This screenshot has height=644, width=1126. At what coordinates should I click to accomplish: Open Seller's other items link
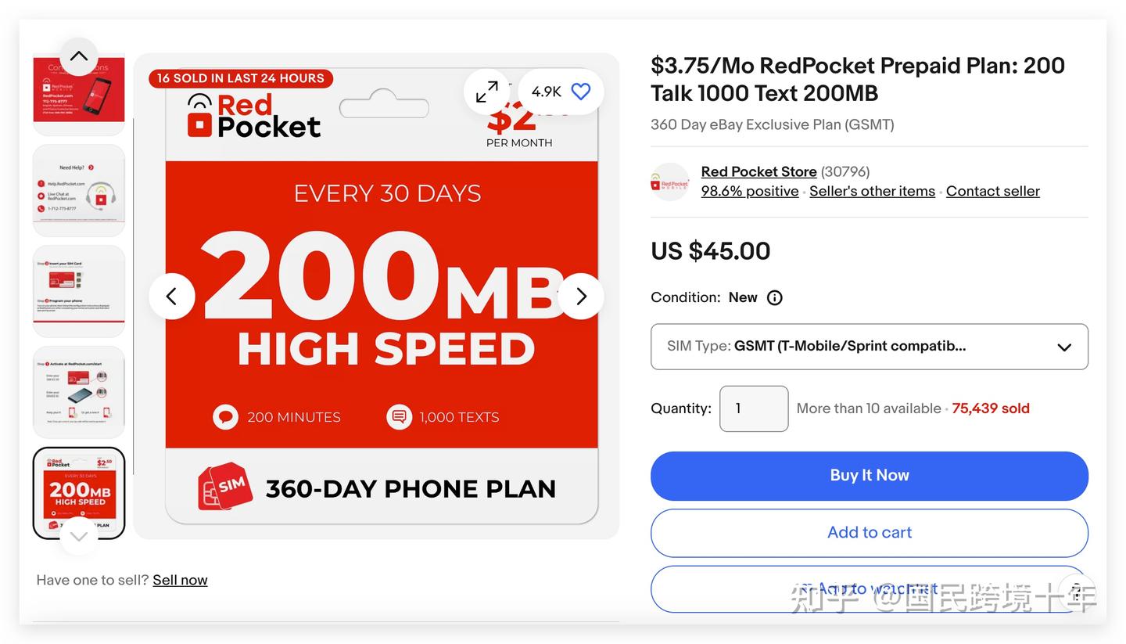872,192
